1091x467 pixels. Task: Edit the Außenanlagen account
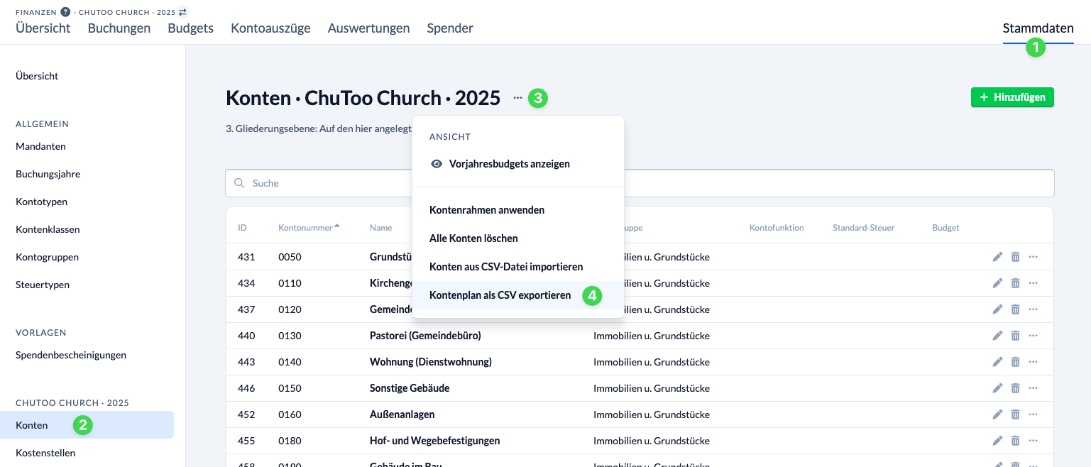point(997,414)
